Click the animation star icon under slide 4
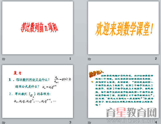 (x=89, y=123)
